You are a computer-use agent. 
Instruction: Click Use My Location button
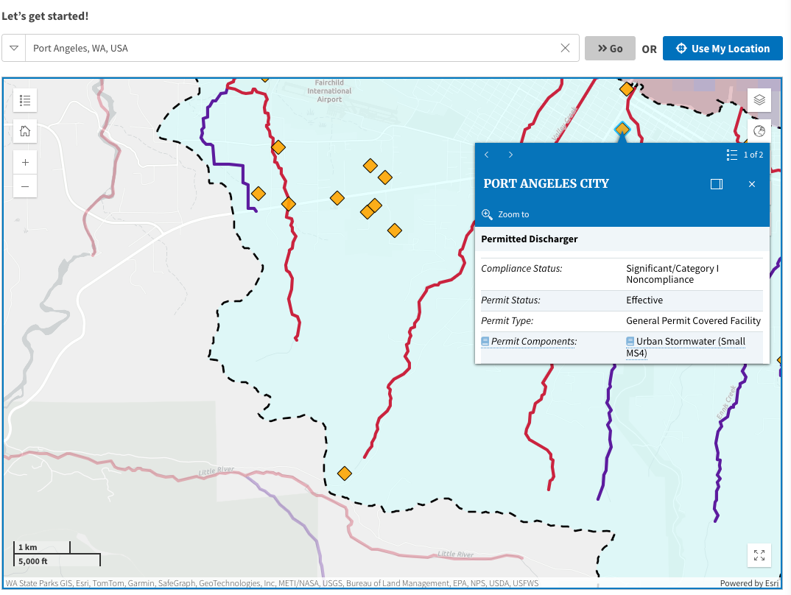[x=722, y=49]
